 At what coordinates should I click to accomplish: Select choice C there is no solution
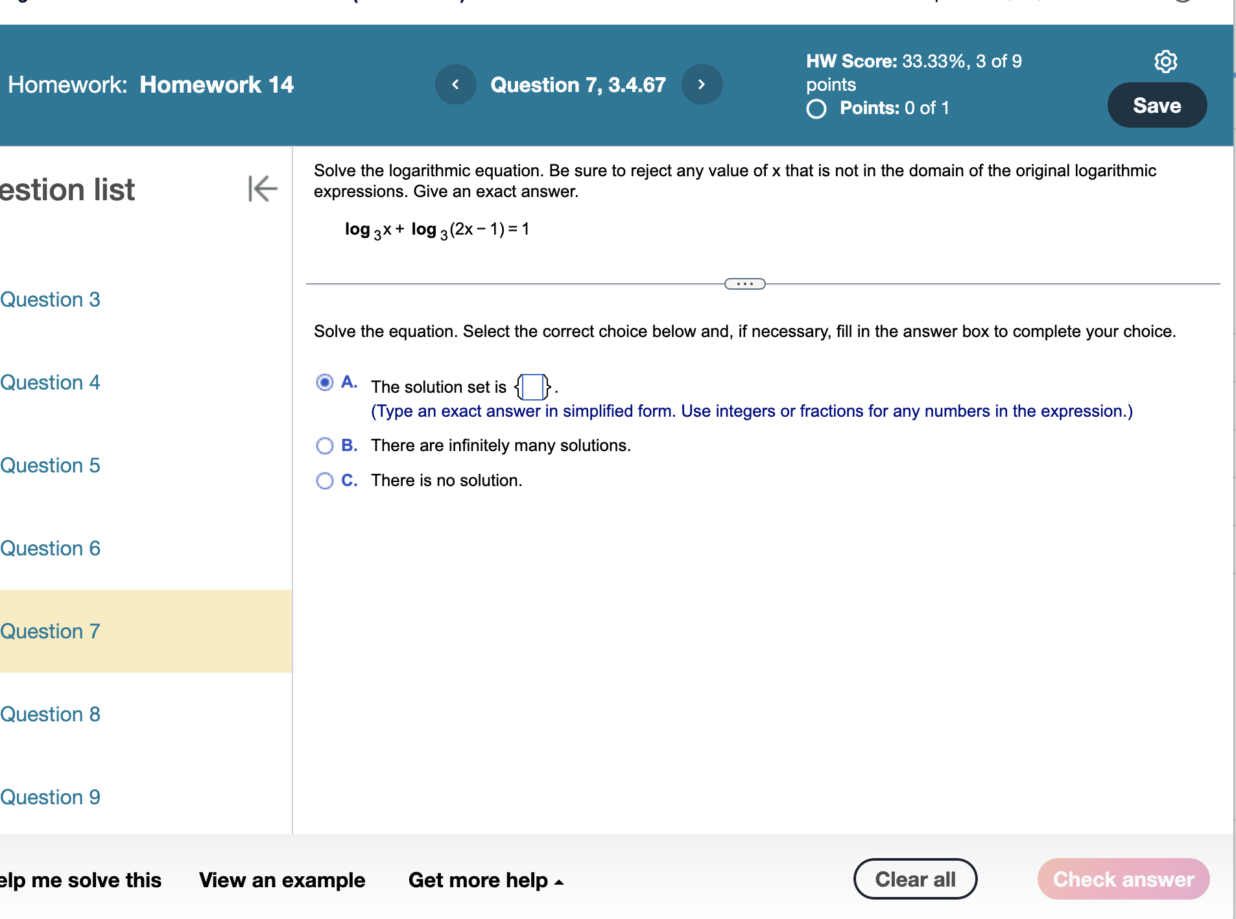click(324, 481)
